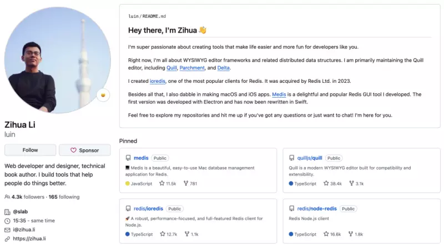Open the ioredis link in README text
This screenshot has width=444, height=245.
pyautogui.click(x=158, y=81)
